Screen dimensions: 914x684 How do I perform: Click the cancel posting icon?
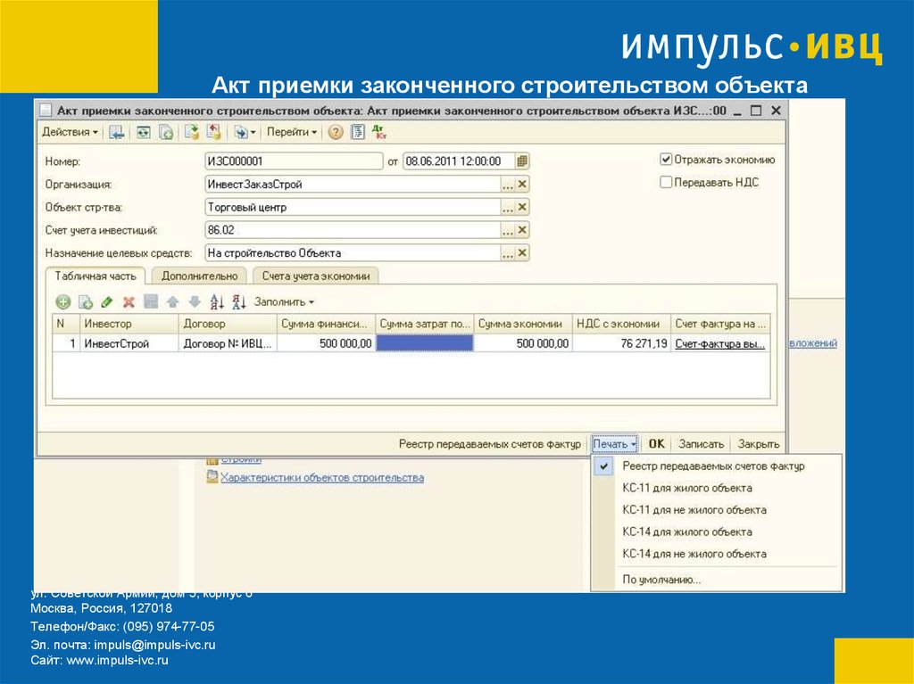214,132
